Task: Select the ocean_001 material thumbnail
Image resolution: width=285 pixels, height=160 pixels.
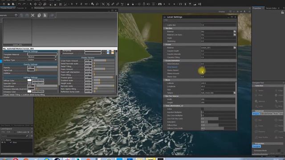Action: coord(18,32)
